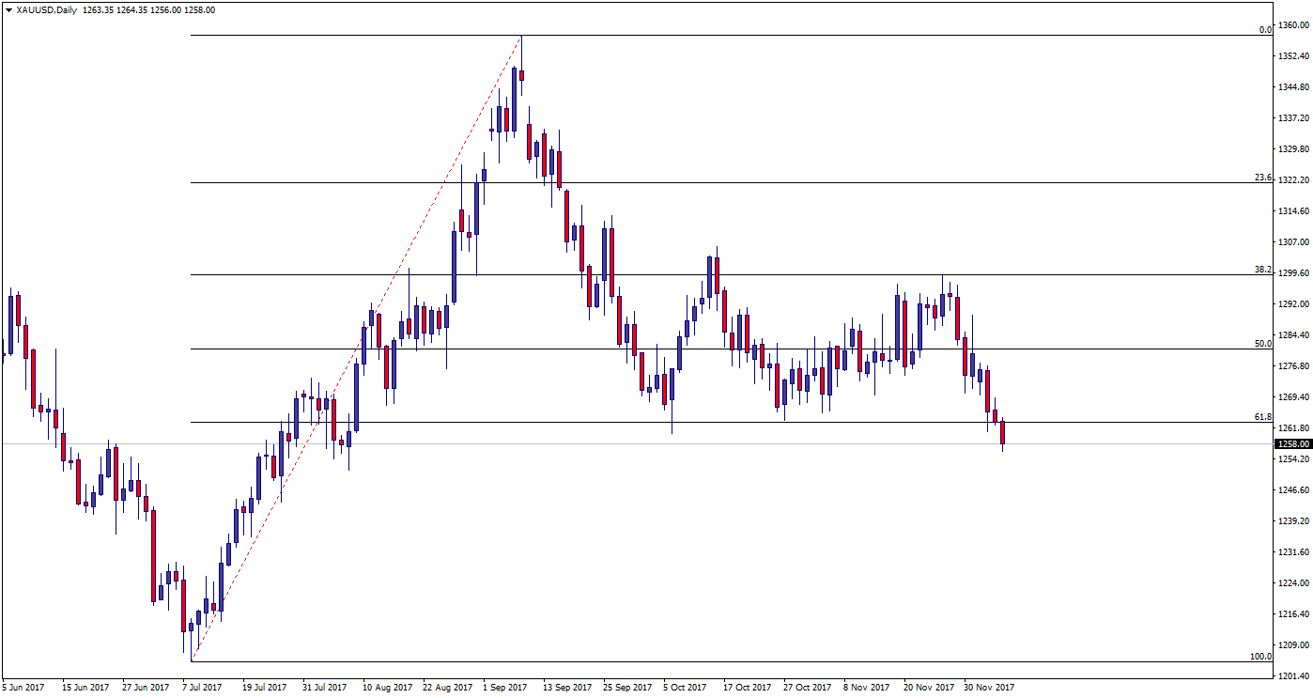Image resolution: width=1313 pixels, height=698 pixels.
Task: Click the 1307.00 price on the scale
Action: click(x=1292, y=242)
